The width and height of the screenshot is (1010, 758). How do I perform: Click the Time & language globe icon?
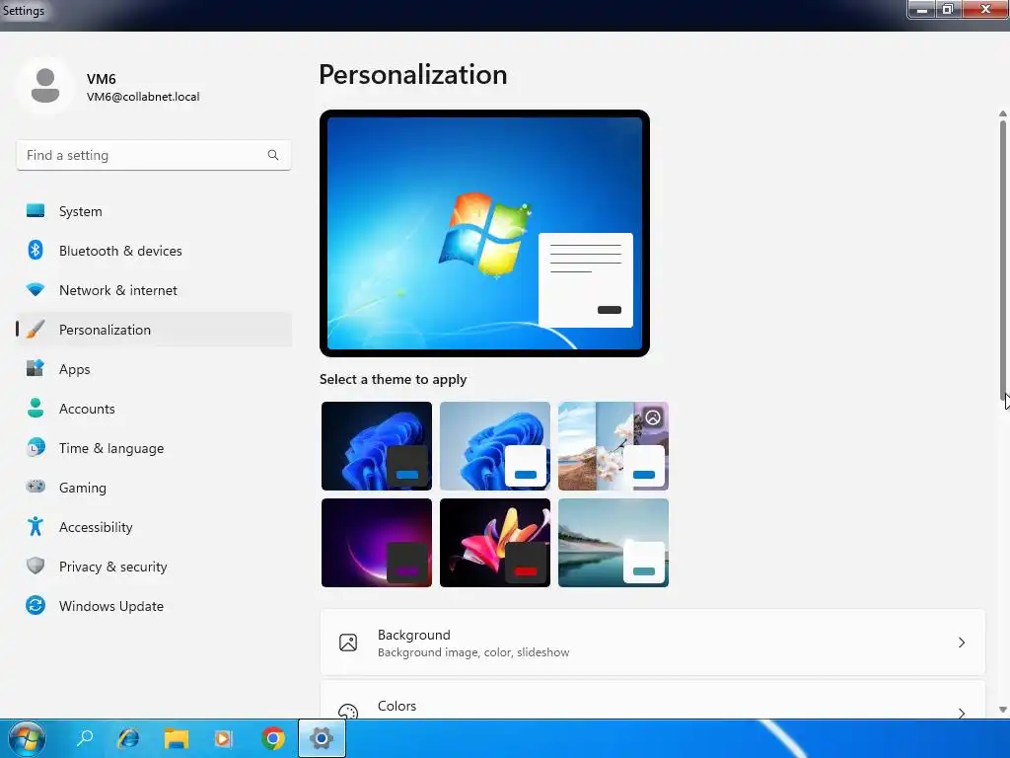point(36,447)
